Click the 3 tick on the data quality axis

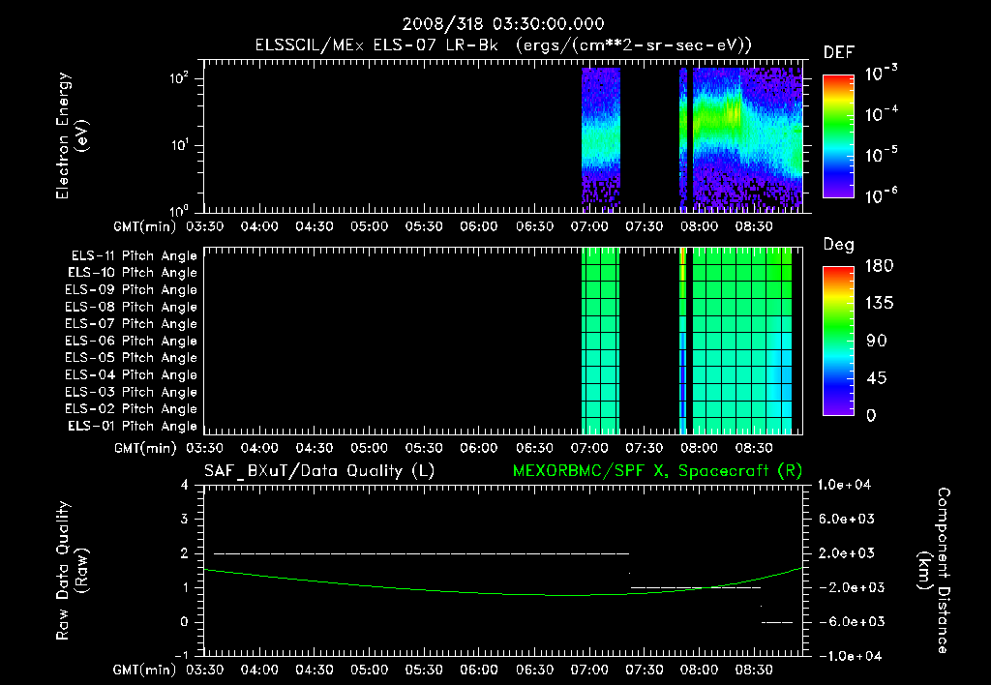(x=185, y=520)
